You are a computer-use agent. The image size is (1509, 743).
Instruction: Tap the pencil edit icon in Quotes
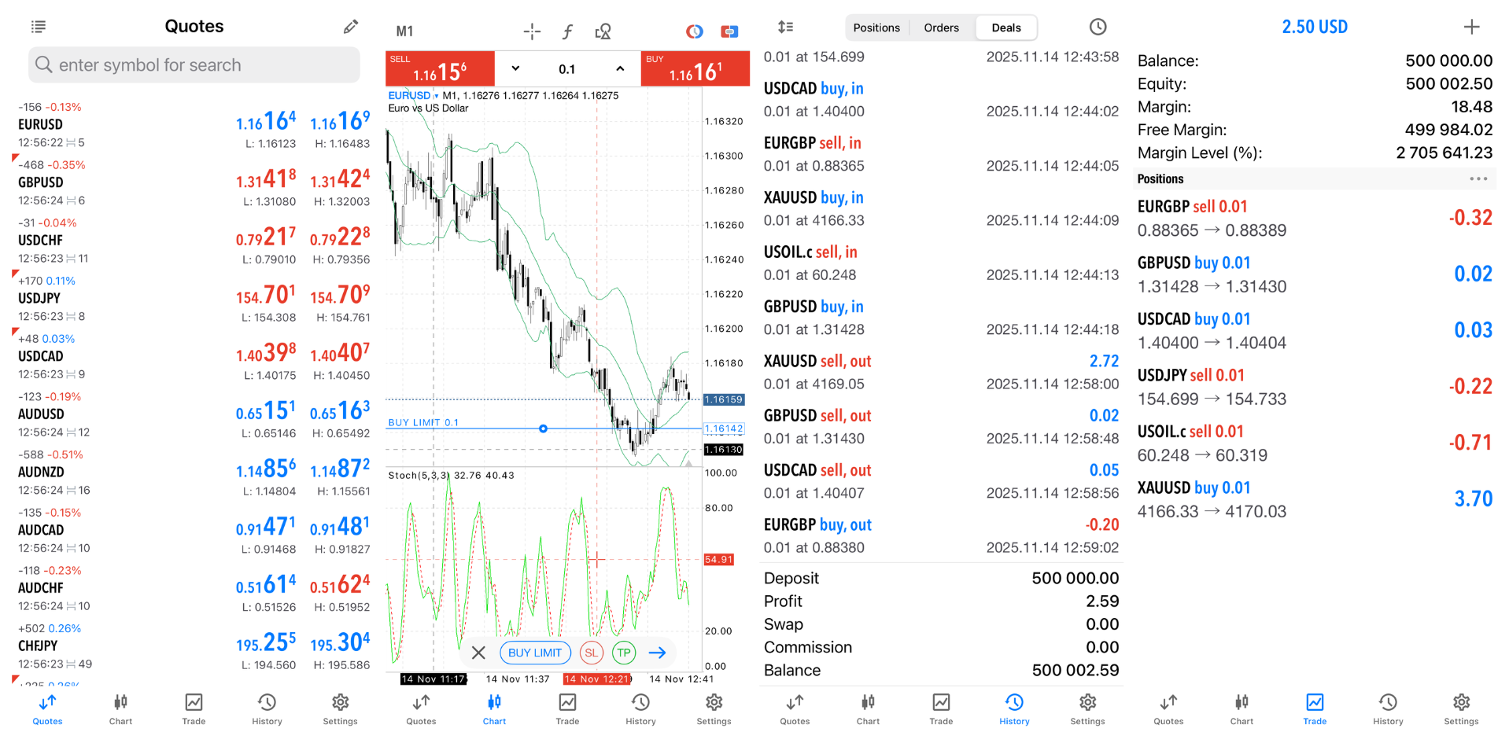coord(351,27)
